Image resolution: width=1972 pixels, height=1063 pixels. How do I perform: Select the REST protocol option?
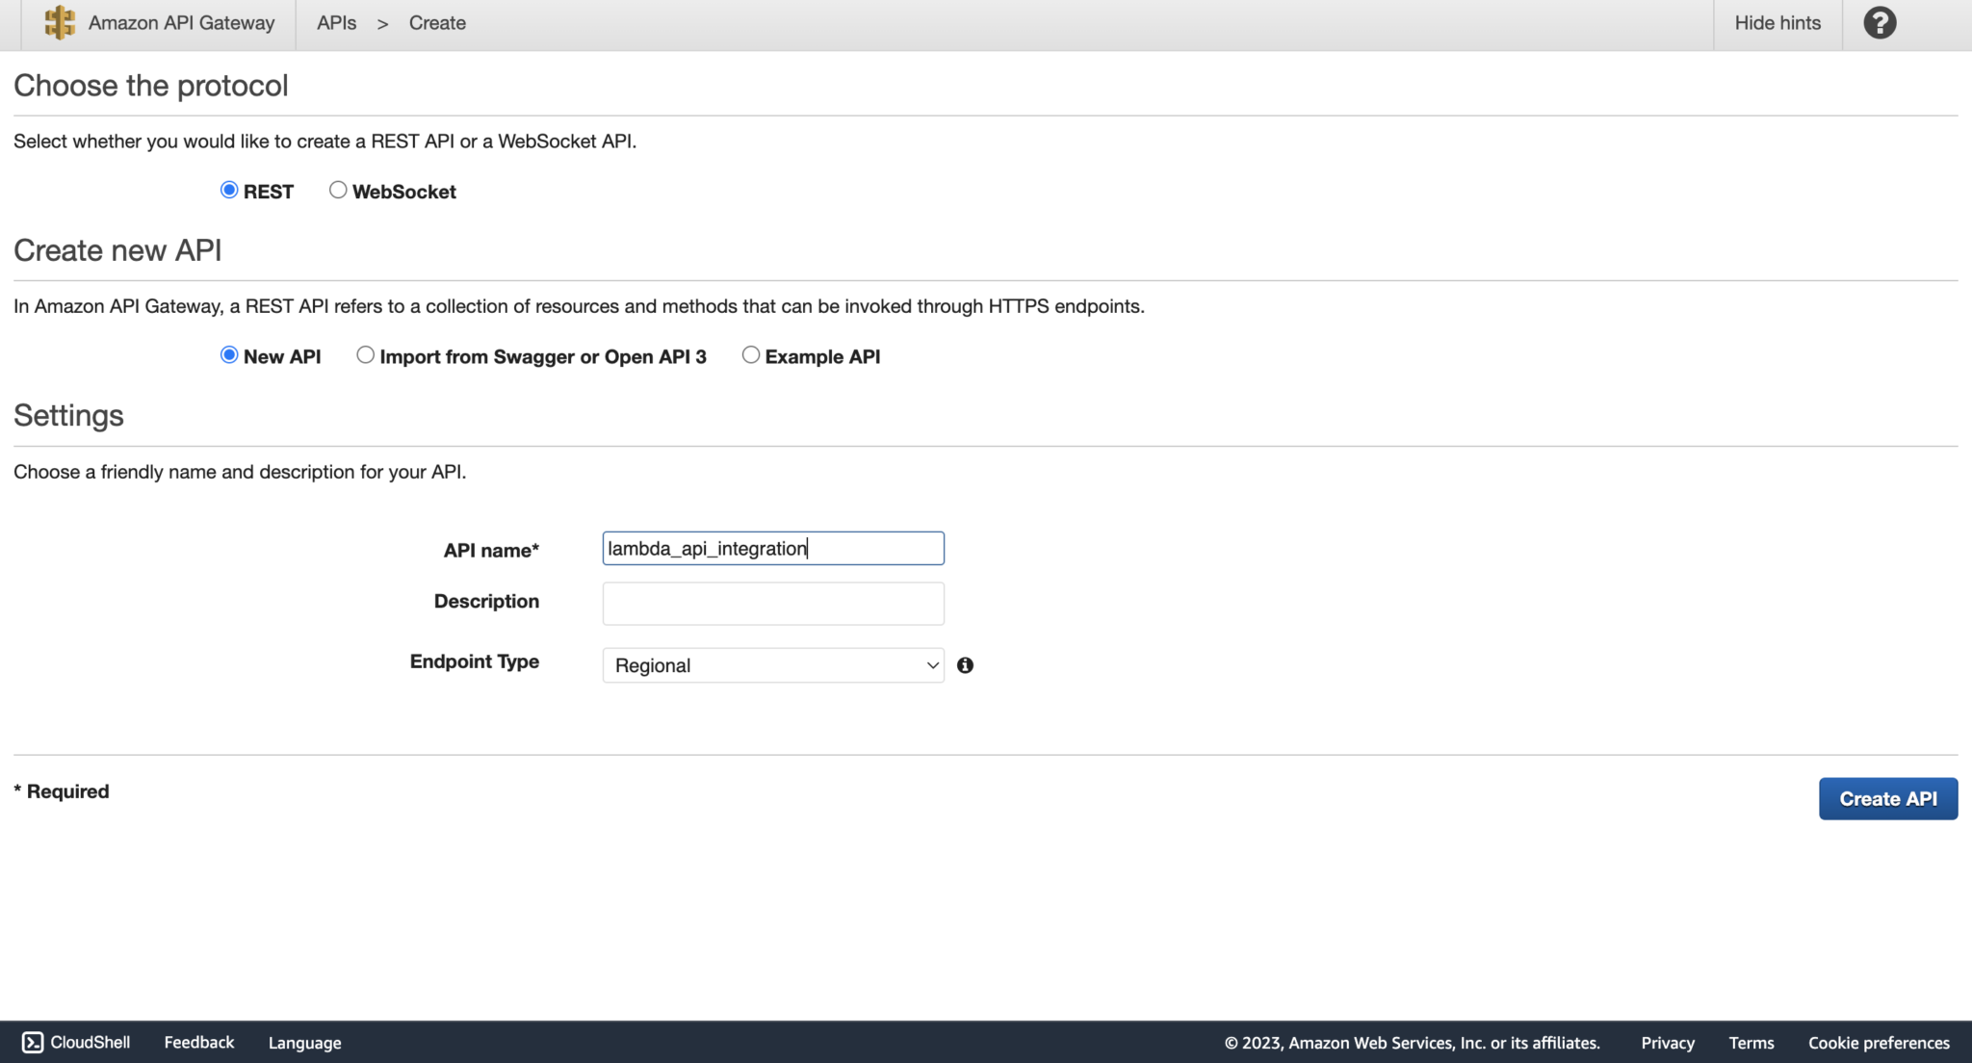coord(229,190)
